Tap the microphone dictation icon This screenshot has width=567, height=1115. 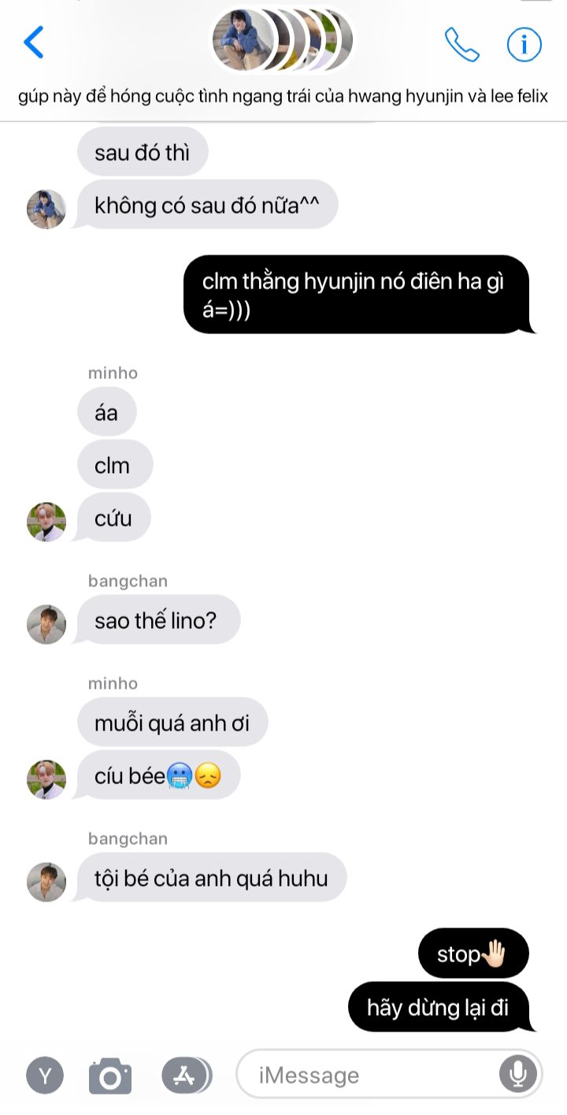(518, 1074)
